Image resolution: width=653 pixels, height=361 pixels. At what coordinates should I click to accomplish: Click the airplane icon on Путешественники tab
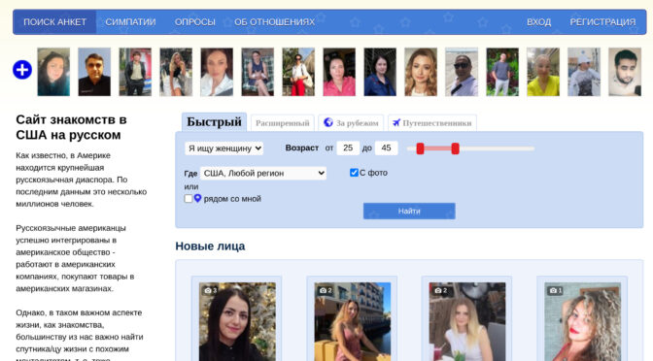tap(396, 122)
